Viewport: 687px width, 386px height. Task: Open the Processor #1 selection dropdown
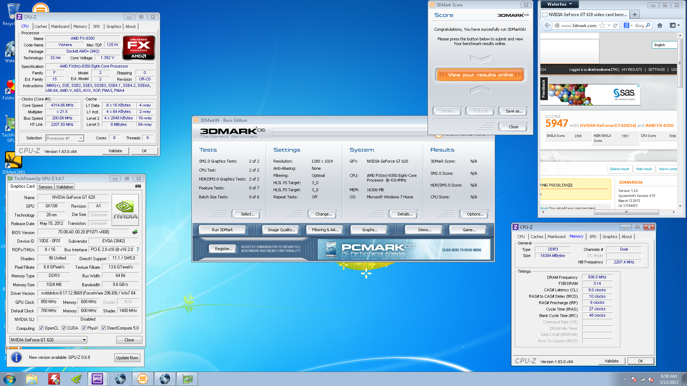click(65, 138)
